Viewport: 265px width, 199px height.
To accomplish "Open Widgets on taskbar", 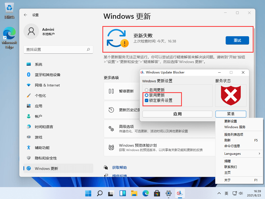I will tap(123, 193).
